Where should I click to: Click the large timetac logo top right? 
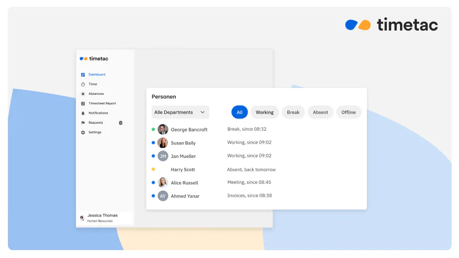coord(392,25)
